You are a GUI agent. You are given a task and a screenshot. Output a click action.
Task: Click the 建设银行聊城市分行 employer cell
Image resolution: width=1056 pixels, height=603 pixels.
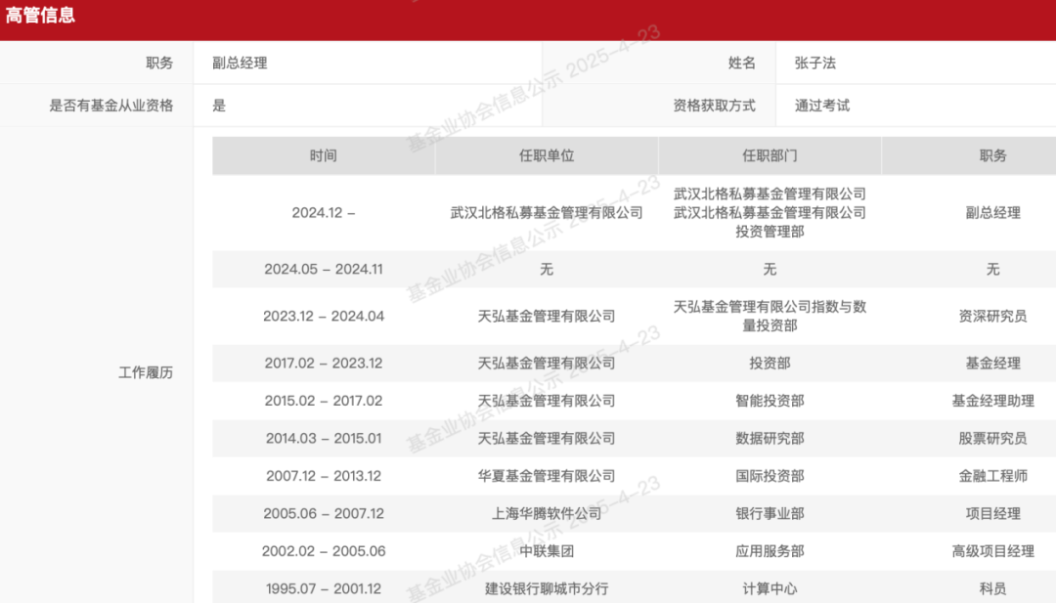547,589
